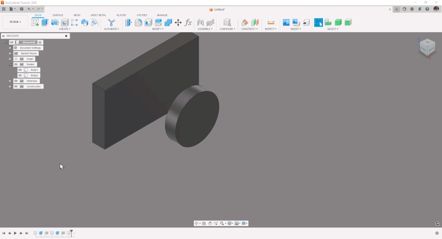
Task: Select the Measure tool
Action: pos(271,23)
